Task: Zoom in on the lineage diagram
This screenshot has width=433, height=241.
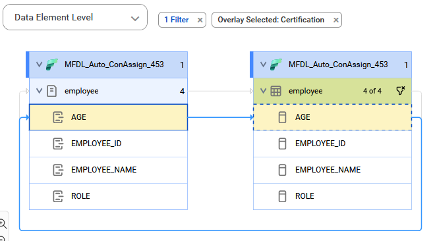Action: click(3, 223)
